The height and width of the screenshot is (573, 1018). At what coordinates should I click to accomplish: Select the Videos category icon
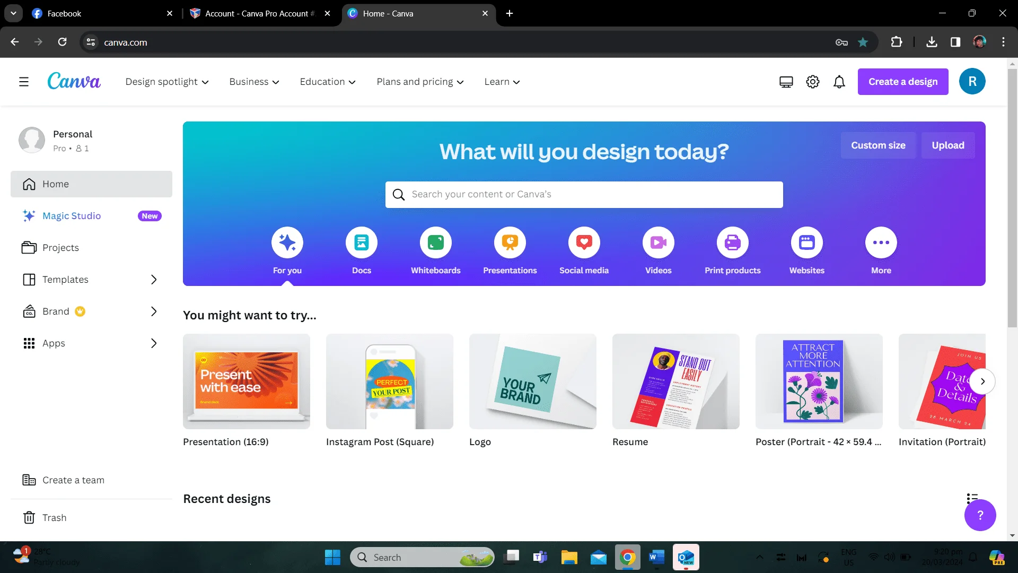click(659, 242)
